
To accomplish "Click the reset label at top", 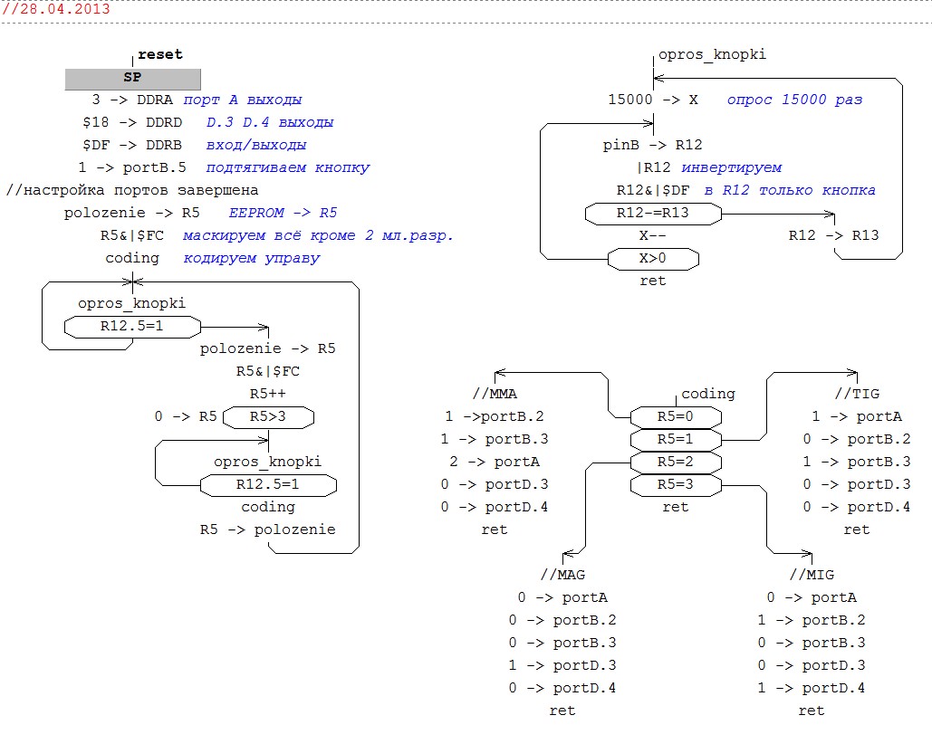I will click(x=159, y=54).
